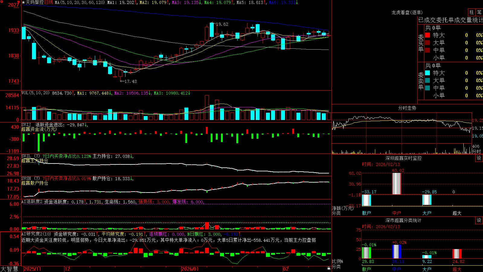Click the 超赢资金流(万元) label

pos(39,129)
